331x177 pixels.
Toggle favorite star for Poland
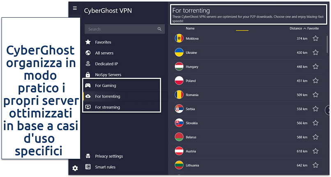tap(315, 81)
